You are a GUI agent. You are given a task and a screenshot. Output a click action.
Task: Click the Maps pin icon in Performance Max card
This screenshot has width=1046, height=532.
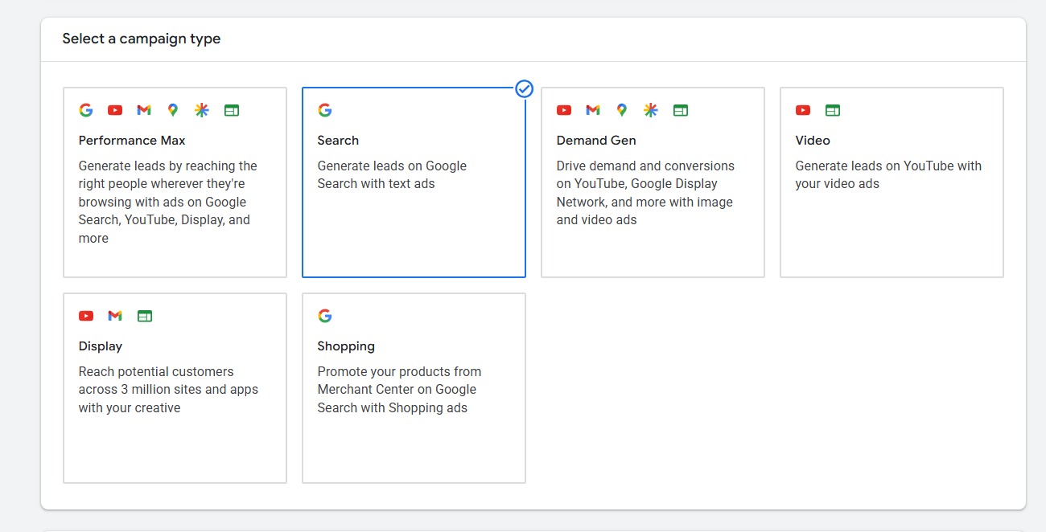click(172, 110)
